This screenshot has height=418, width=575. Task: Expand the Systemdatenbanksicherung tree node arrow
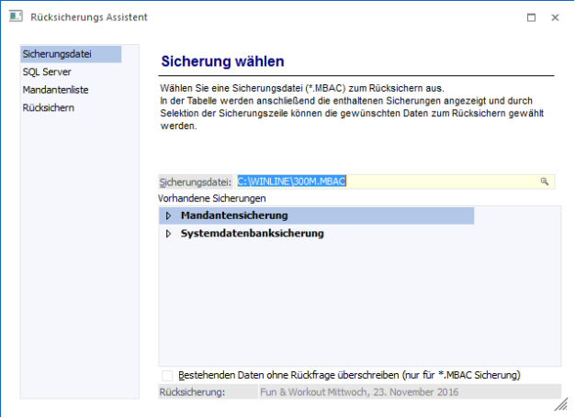click(x=168, y=234)
